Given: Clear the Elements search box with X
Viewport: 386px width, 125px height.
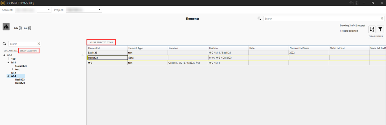Looking at the screenshot, I should (x=382, y=18).
